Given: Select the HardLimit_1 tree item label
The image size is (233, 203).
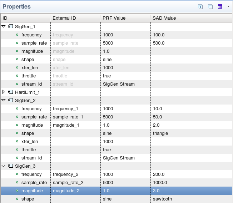Looking at the screenshot, I should (x=28, y=92).
